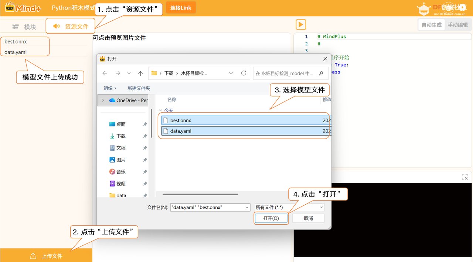Select the 模块 panel icon

[15, 25]
